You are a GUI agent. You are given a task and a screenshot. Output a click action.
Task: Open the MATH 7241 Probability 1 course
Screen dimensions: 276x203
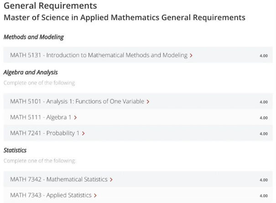pyautogui.click(x=45, y=134)
